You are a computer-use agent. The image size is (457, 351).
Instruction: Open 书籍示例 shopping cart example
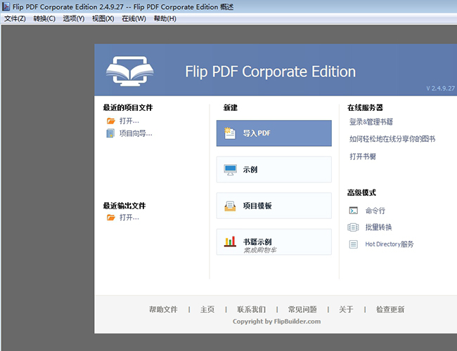(273, 242)
